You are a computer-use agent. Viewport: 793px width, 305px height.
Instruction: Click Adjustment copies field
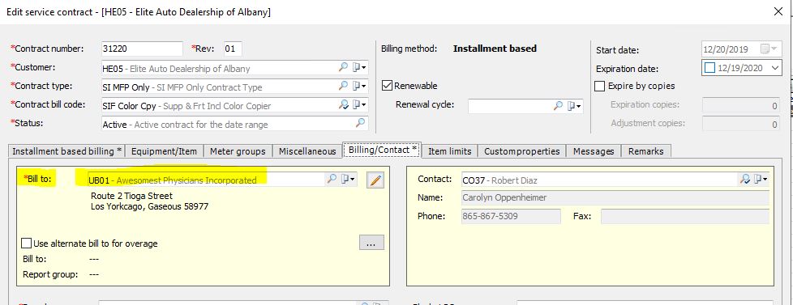tap(740, 124)
